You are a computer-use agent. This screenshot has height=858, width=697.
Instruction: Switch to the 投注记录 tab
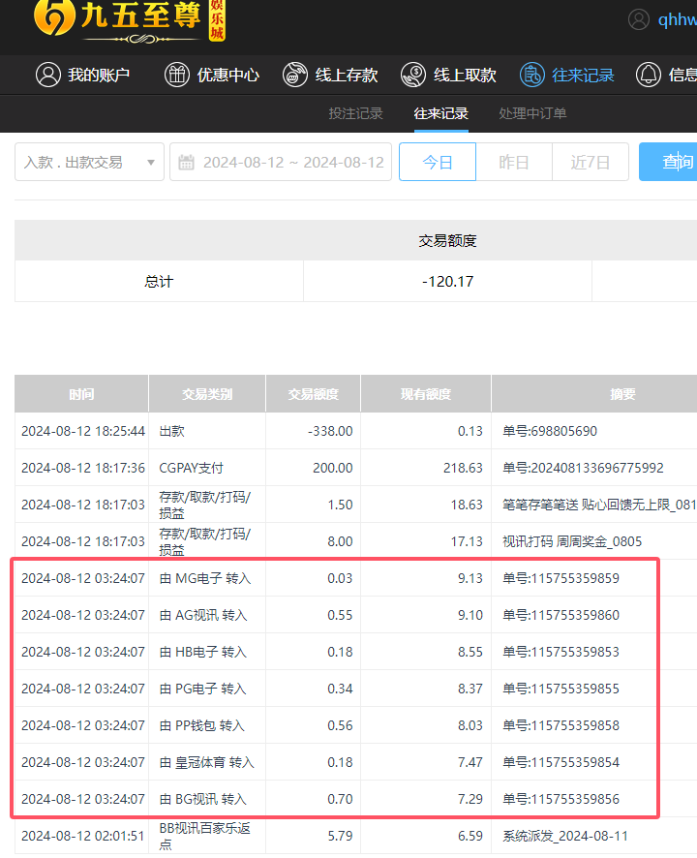(x=355, y=113)
